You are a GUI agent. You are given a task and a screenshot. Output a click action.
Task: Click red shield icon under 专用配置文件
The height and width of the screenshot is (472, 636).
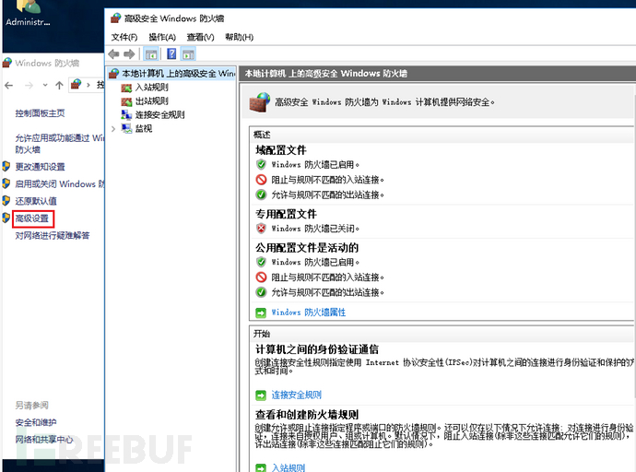click(x=261, y=229)
